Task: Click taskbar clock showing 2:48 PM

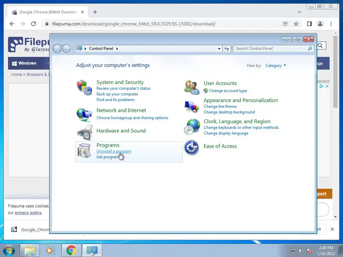Action: pyautogui.click(x=326, y=251)
